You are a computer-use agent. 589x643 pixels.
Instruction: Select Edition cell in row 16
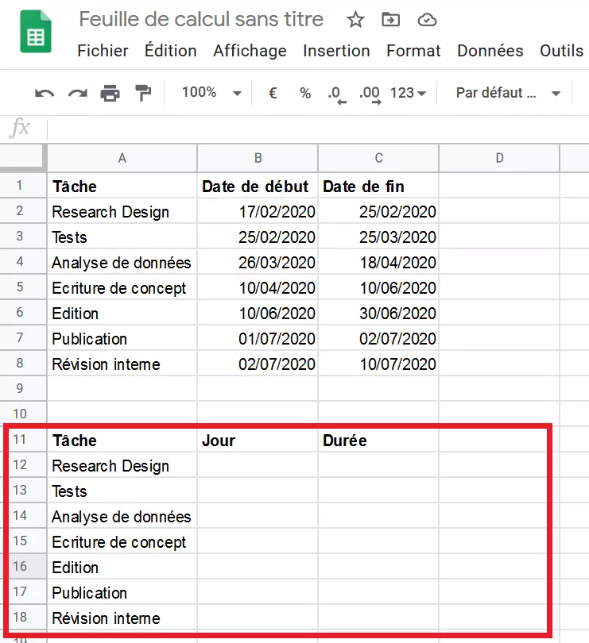click(122, 567)
